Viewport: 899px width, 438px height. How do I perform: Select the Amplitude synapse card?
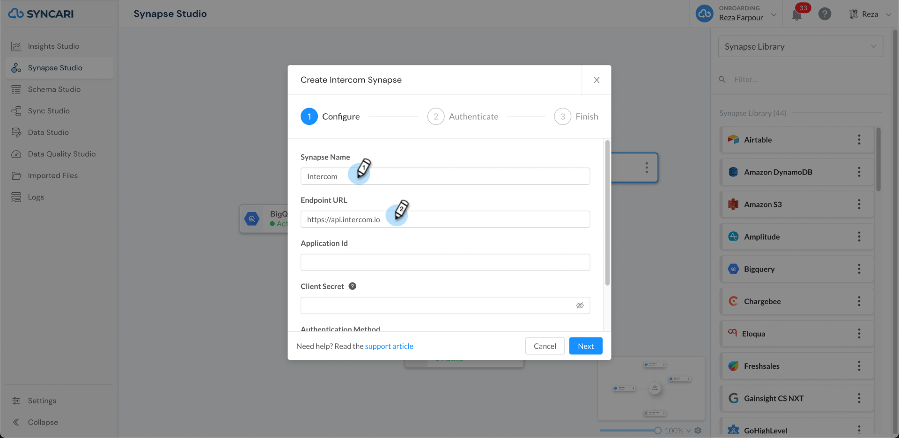(x=797, y=236)
